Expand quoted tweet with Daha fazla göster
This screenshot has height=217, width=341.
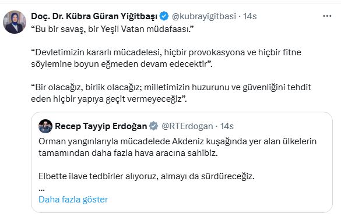[x=73, y=200]
